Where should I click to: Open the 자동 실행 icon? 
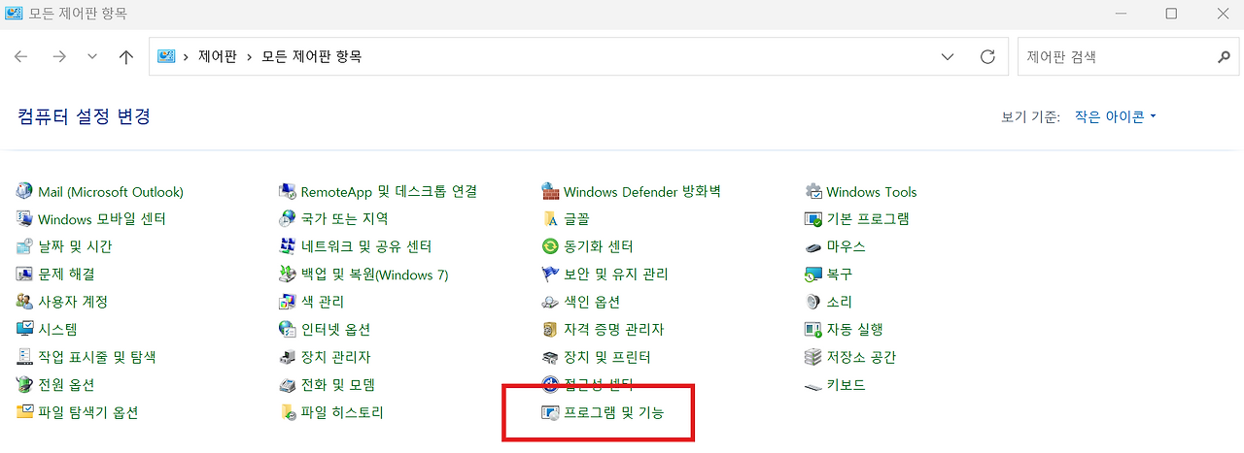813,330
